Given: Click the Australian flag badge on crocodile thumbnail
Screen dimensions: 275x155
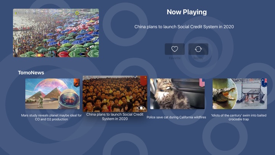Looking at the screenshot, I should tap(264, 83).
